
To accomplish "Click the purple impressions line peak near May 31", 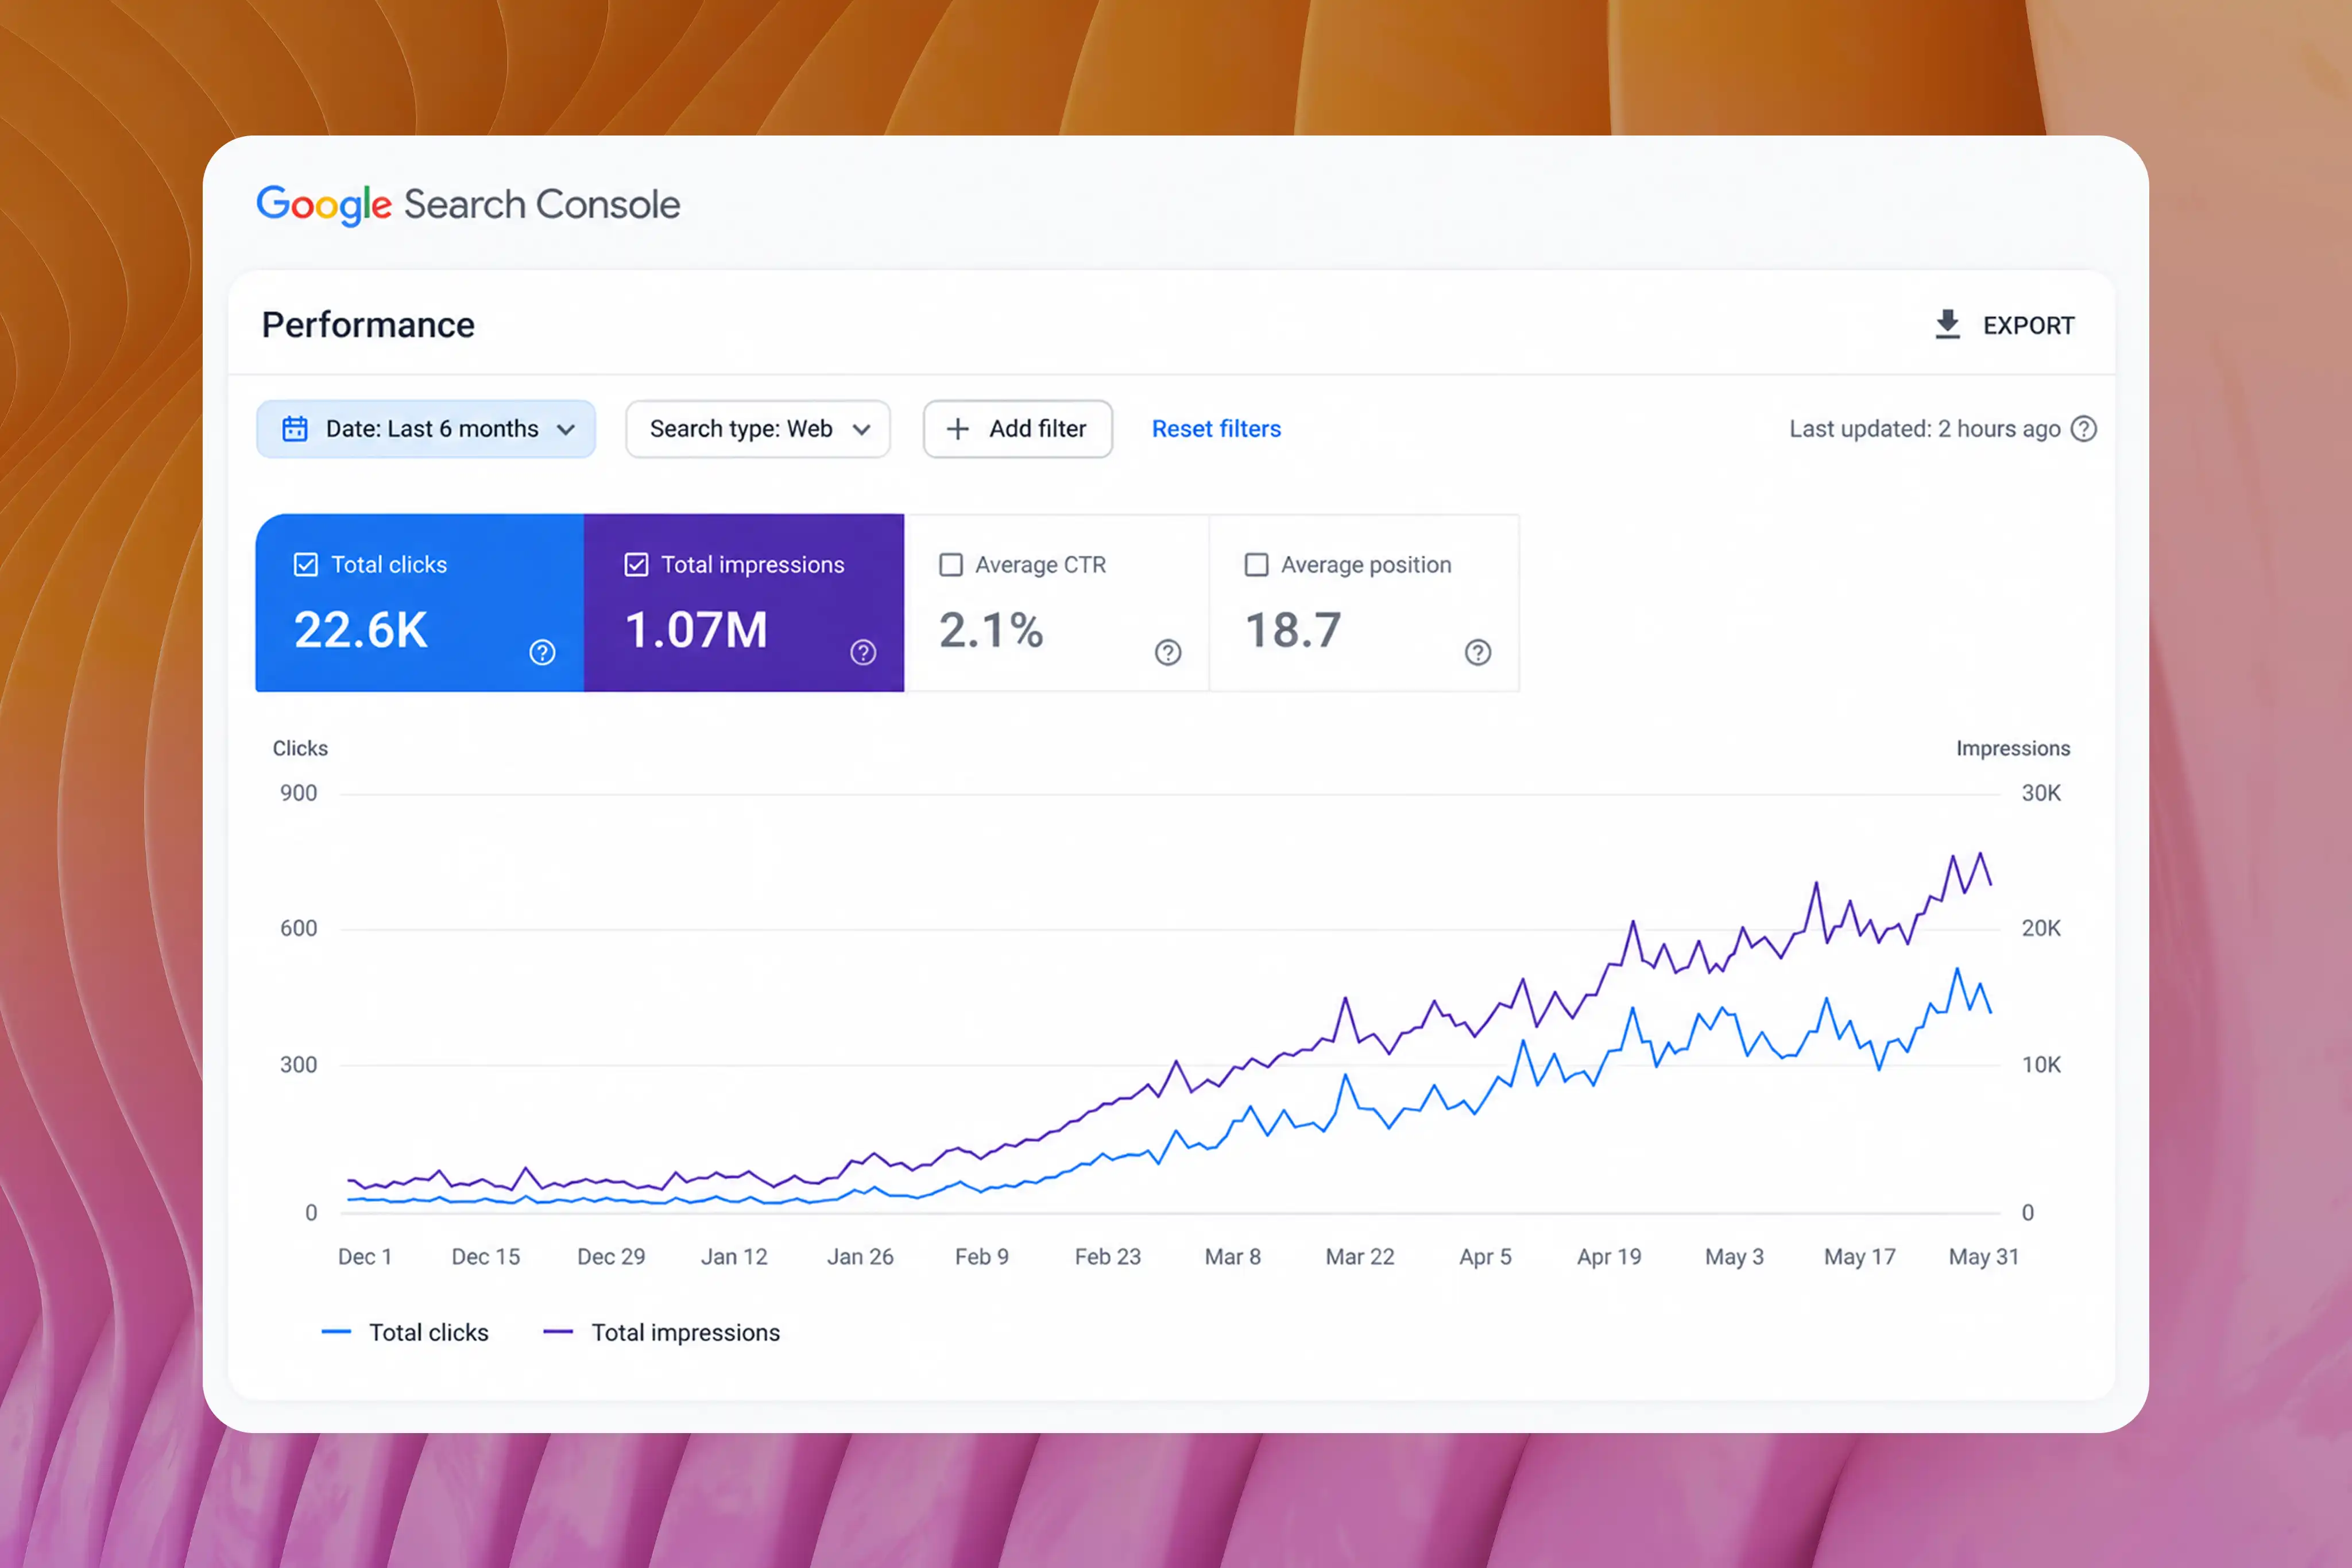I will point(1980,854).
